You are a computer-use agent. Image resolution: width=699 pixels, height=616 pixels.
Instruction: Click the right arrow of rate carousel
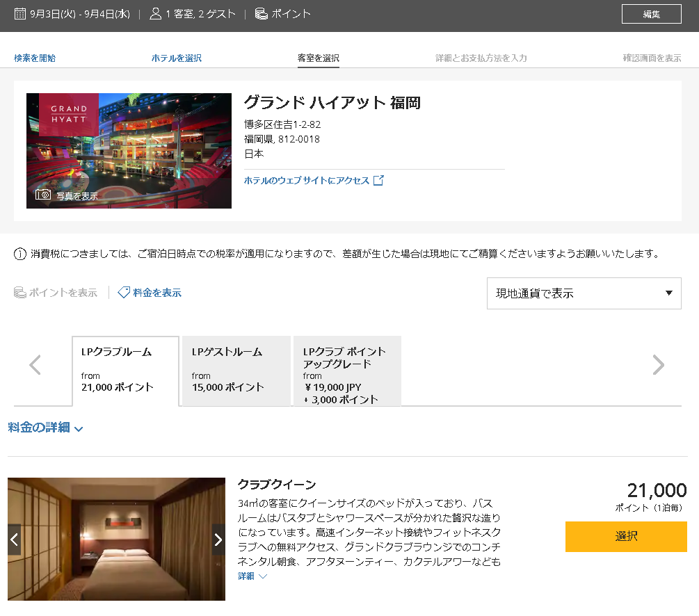coord(659,365)
